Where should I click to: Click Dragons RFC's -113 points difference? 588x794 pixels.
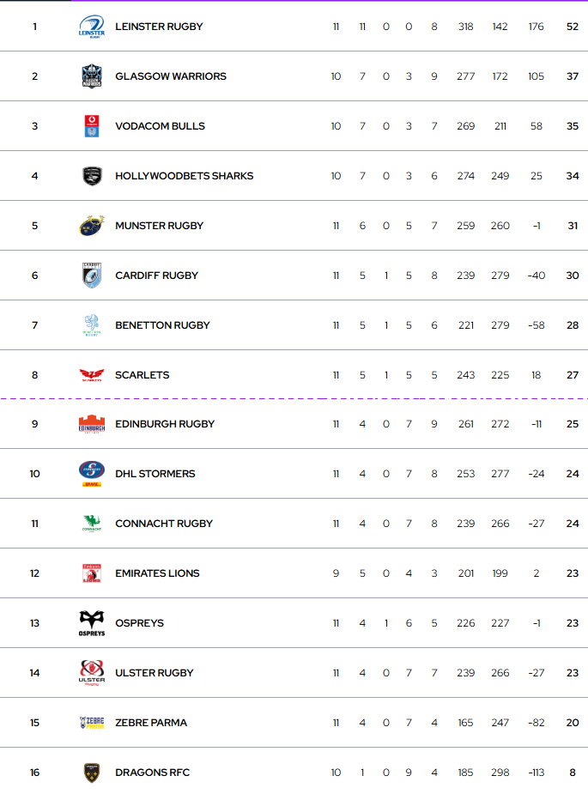click(x=536, y=773)
